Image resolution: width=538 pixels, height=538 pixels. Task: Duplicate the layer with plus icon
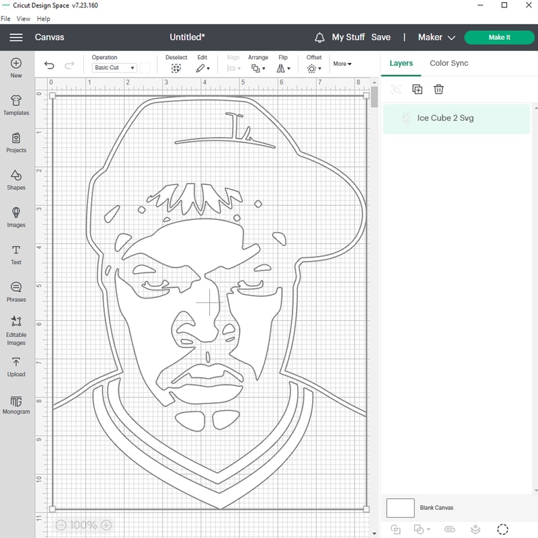[417, 89]
